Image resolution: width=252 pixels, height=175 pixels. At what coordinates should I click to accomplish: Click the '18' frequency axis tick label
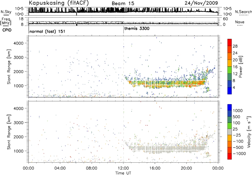coord(21,19)
